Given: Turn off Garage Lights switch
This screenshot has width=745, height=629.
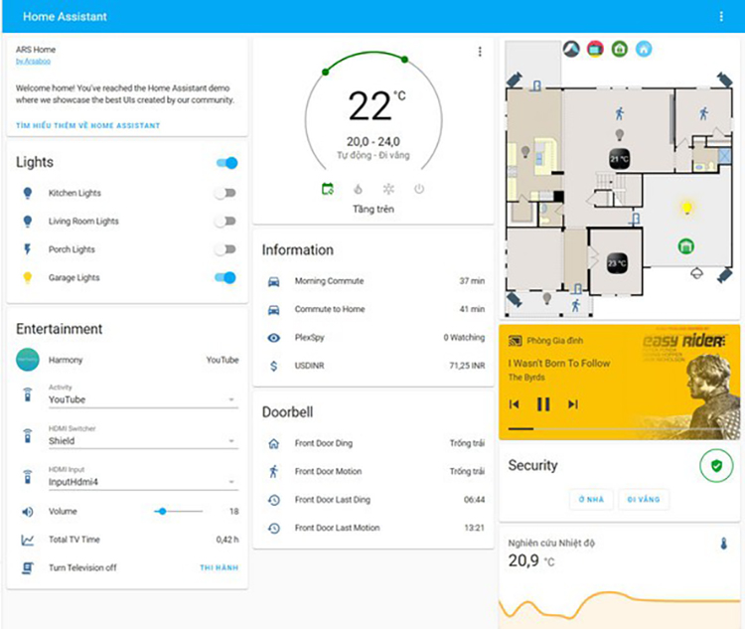Looking at the screenshot, I should (x=225, y=278).
